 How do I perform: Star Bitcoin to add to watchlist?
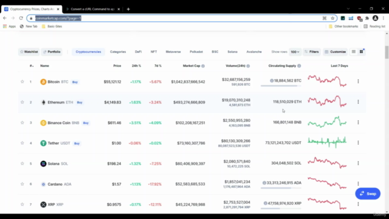click(22, 82)
